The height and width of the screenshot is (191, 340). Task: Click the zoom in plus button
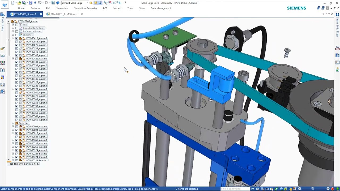tap(328, 189)
